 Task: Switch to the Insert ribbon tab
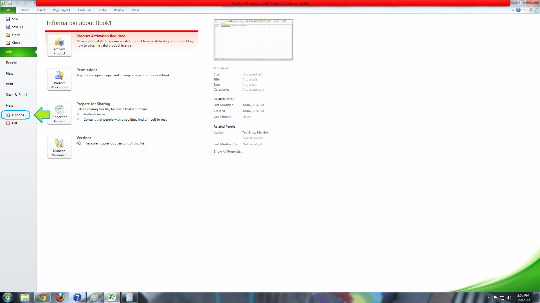pyautogui.click(x=41, y=10)
